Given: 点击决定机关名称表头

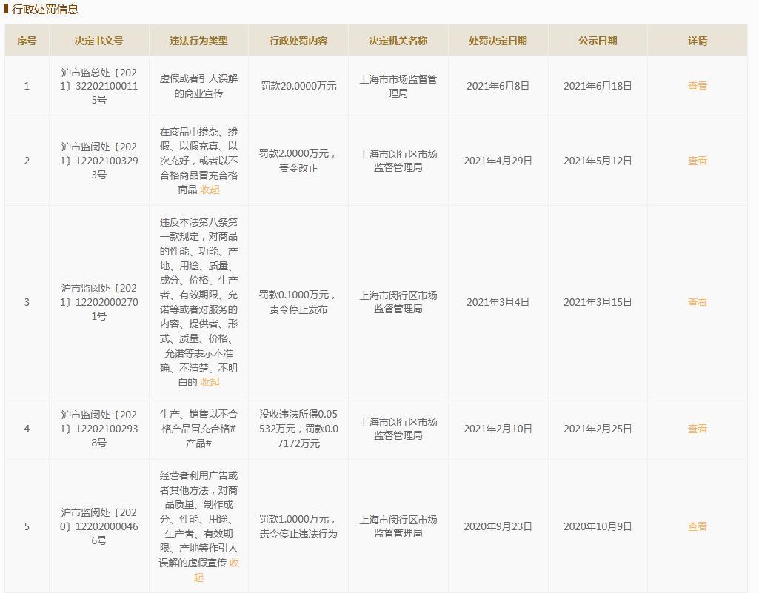Looking at the screenshot, I should click(398, 41).
